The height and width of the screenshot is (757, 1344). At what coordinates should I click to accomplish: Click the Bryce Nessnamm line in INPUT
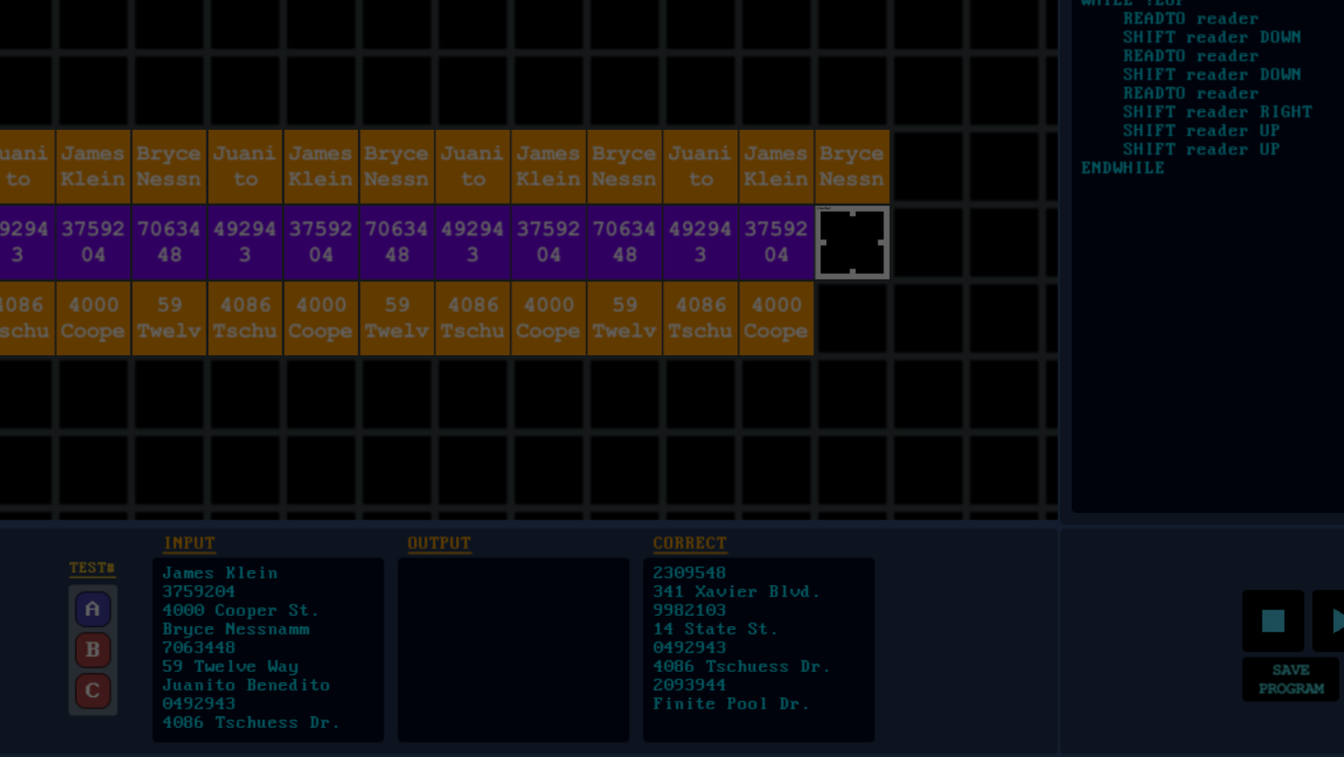[236, 629]
